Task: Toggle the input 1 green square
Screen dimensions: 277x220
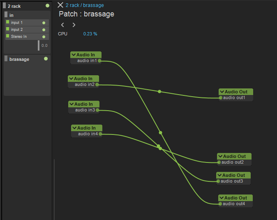Action: click(x=7, y=22)
